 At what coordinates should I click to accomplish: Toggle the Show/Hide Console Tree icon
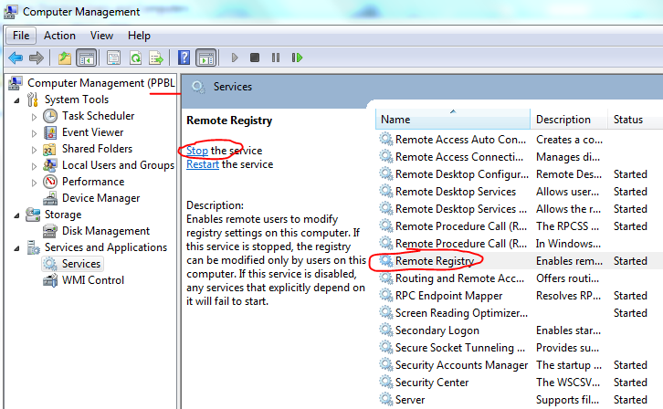(x=86, y=58)
